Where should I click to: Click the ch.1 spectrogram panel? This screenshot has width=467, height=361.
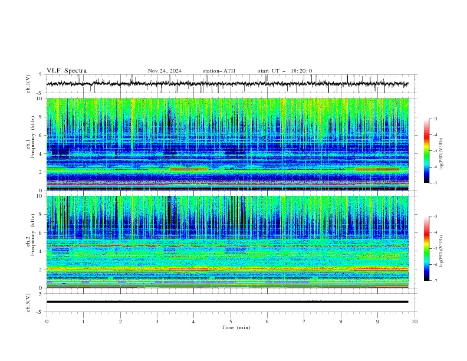[x=227, y=144]
